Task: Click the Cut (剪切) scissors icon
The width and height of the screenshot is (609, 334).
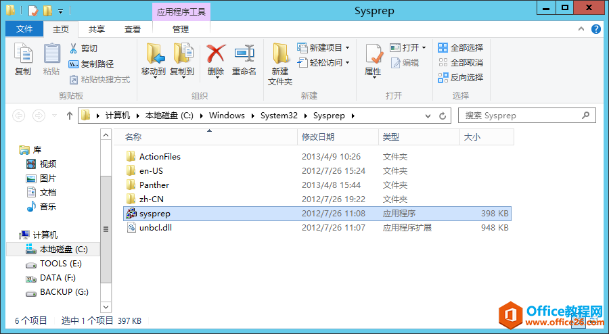Action: (73, 49)
